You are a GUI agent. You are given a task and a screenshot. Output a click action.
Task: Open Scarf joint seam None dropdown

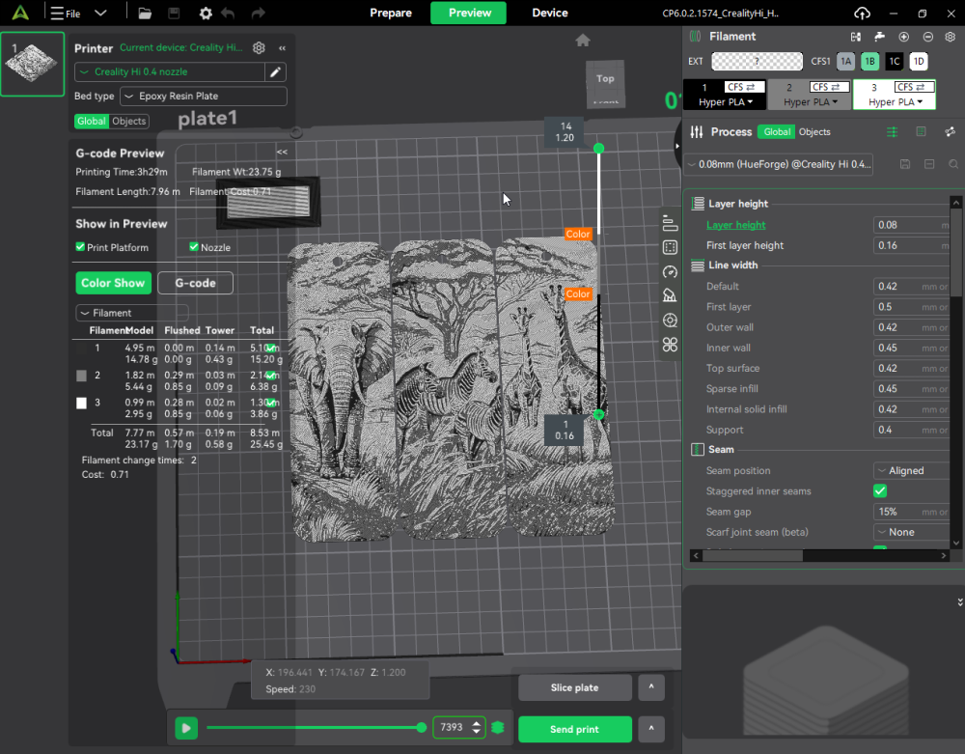click(x=912, y=532)
